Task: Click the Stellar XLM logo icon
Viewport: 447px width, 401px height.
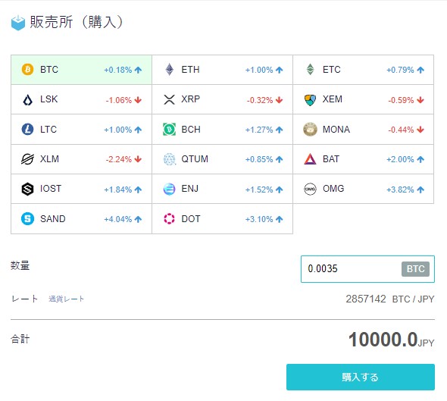Action: click(27, 159)
